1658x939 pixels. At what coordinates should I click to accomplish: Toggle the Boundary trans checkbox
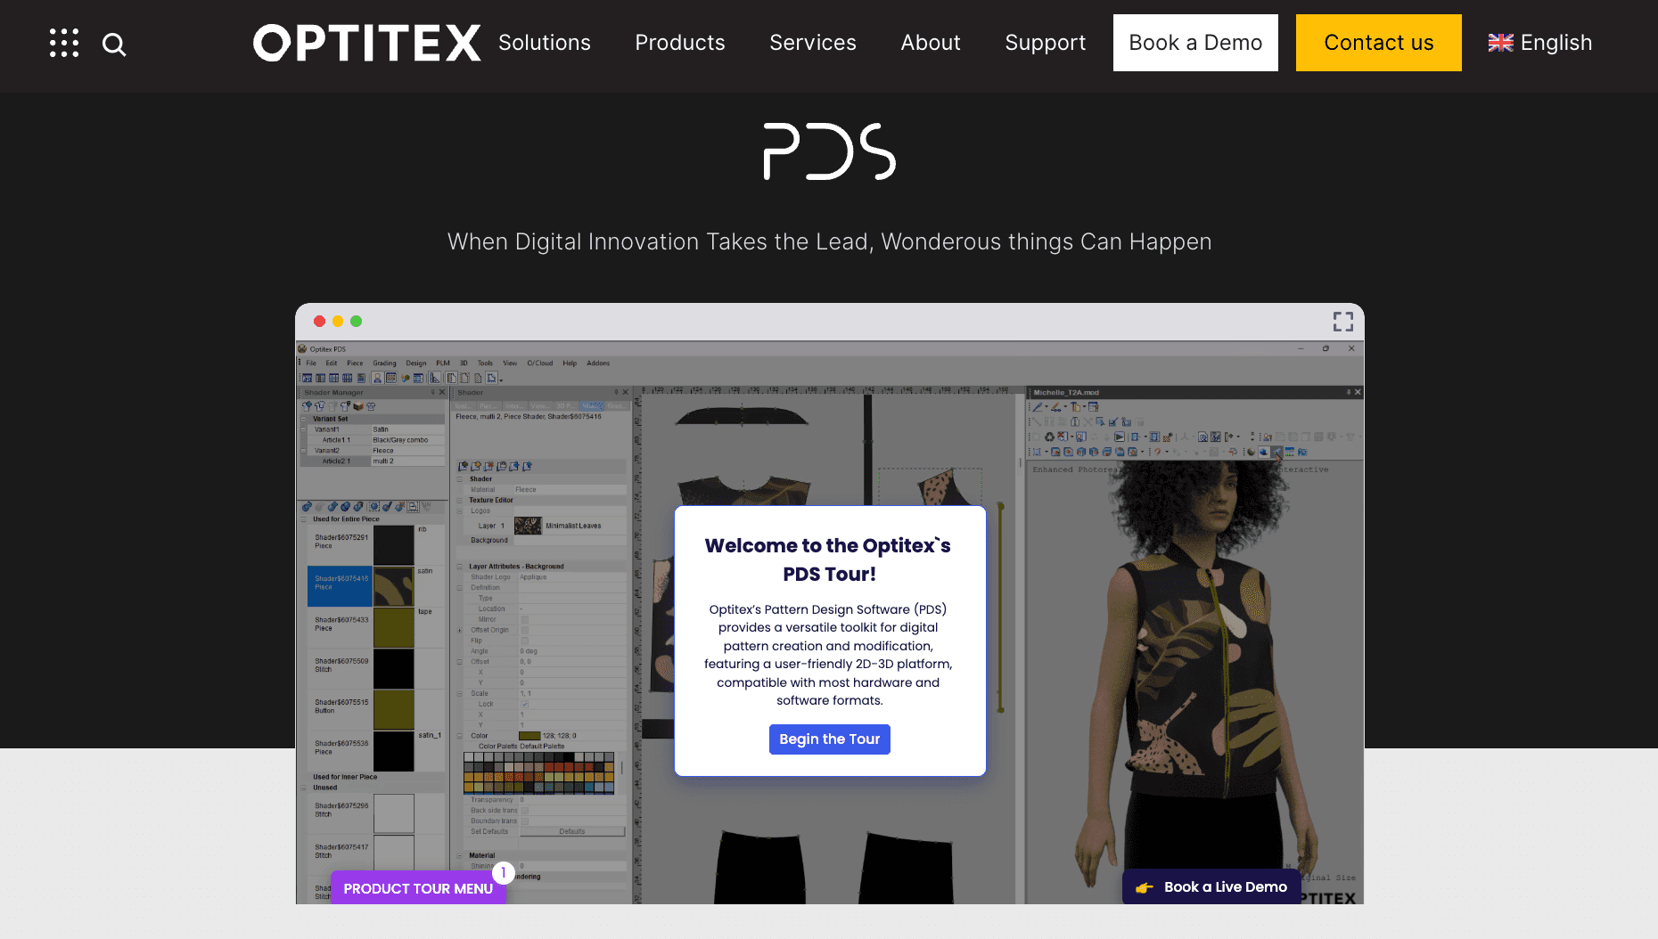pyautogui.click(x=524, y=821)
